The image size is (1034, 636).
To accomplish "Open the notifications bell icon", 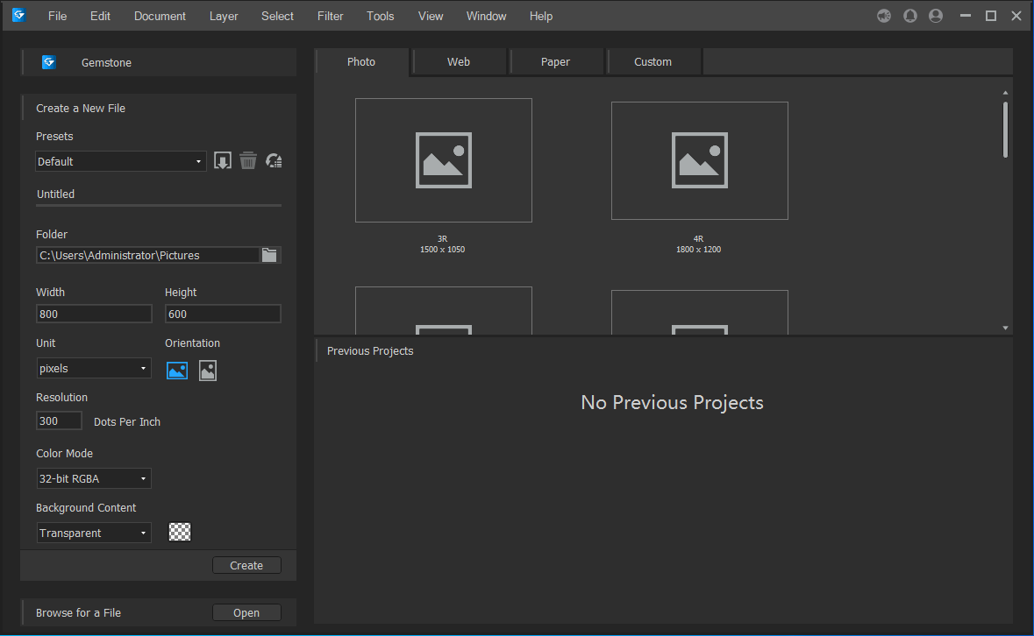I will tap(910, 16).
